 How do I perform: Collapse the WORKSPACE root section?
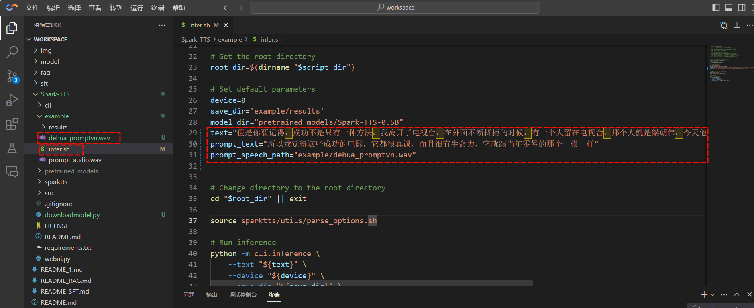click(x=98, y=39)
